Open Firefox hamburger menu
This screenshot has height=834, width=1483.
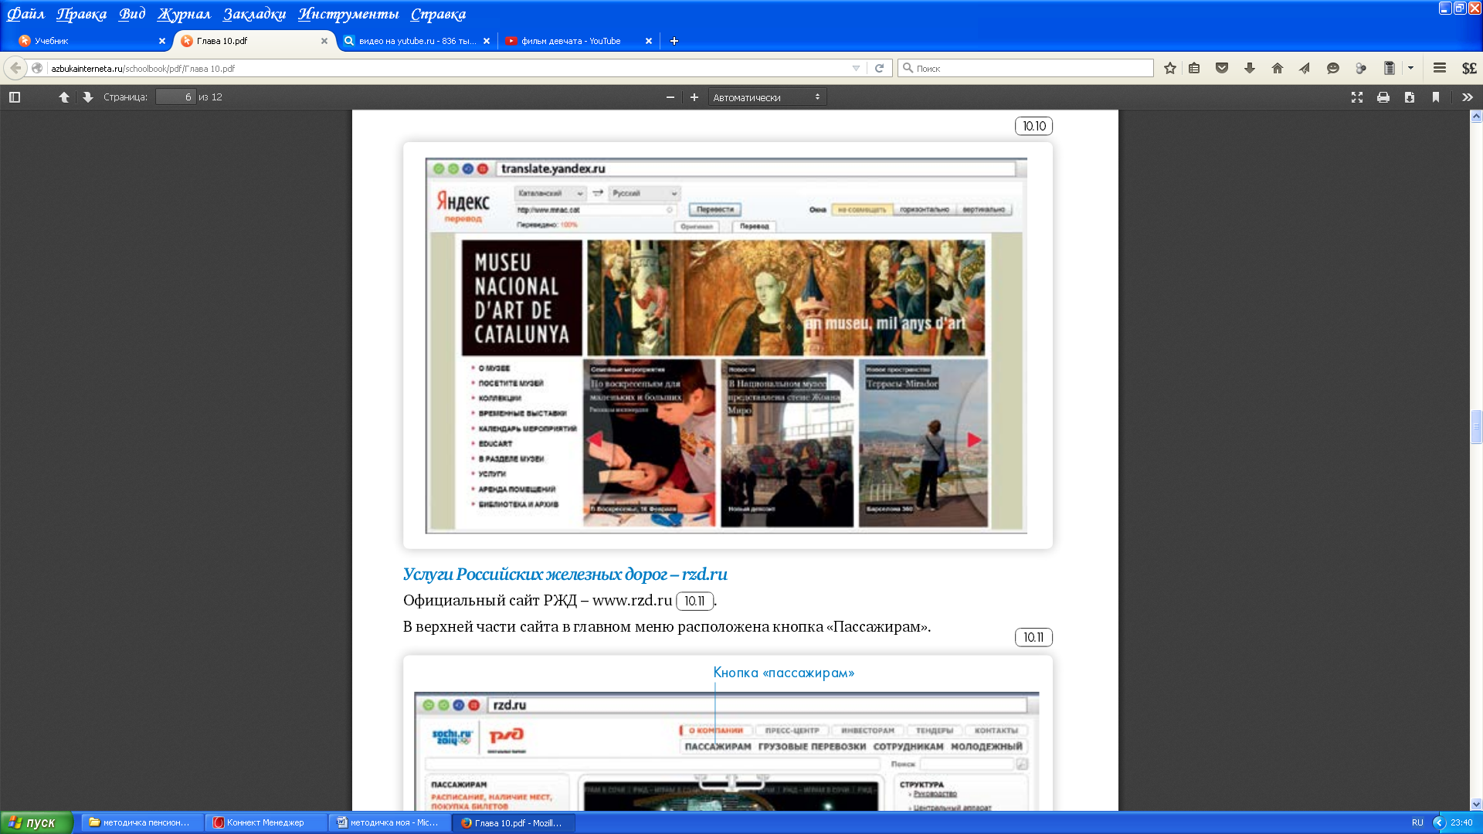click(1440, 68)
